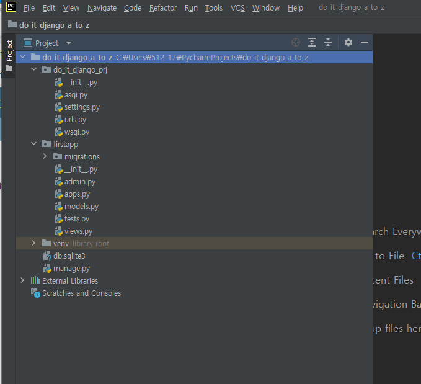Click the migrations package folder icon

coord(58,156)
